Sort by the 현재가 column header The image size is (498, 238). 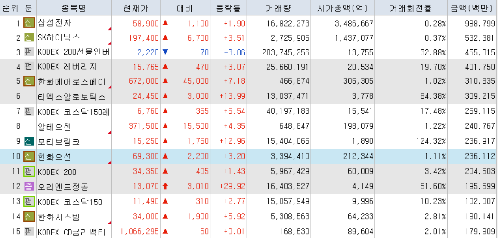(x=136, y=8)
